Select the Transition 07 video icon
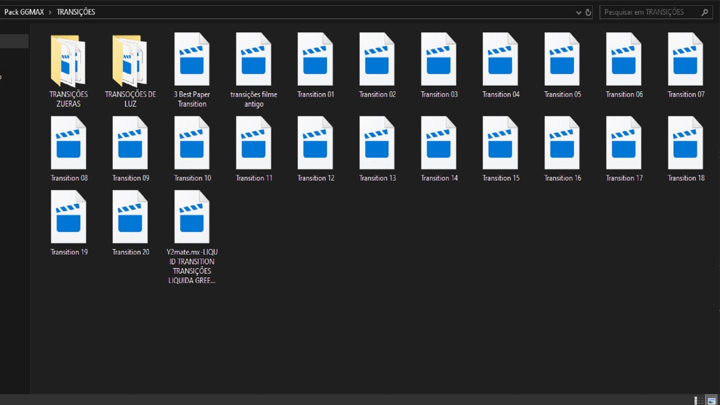The height and width of the screenshot is (405, 720). point(686,59)
